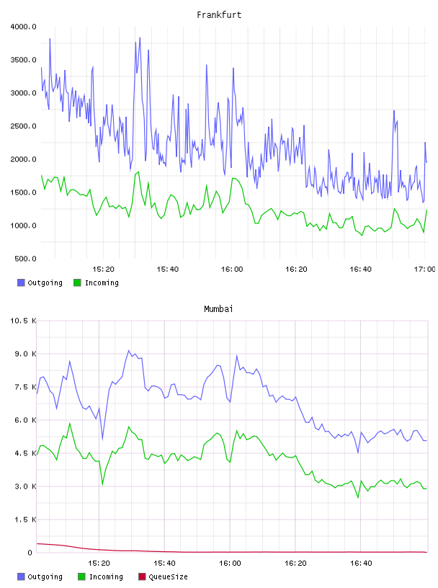Screen dimensions: 438x588
Task: Click the 2000.0 y-axis label in Frankfurt chart
Action: 23,159
